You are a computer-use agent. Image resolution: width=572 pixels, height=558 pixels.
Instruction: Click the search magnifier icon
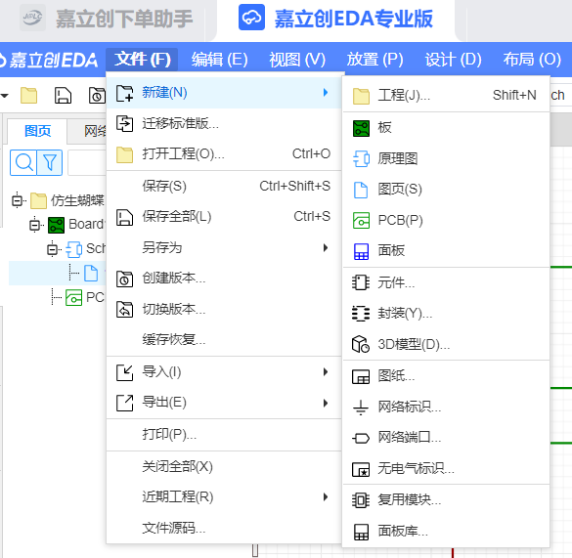coord(23,162)
